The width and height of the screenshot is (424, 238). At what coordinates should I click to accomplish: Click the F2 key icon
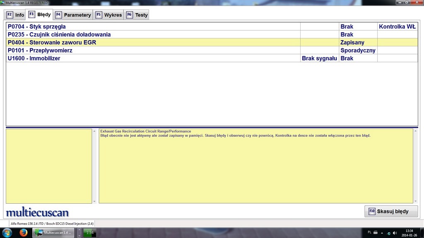pyautogui.click(x=10, y=15)
